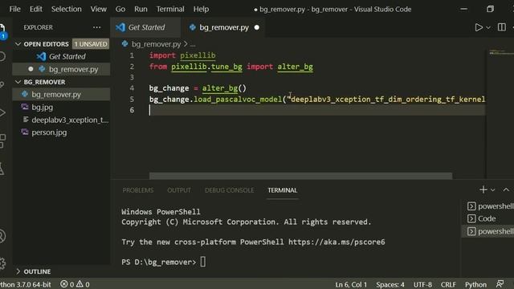This screenshot has width=514, height=289.
Task: Open Run and Debug activity icon
Action: coord(2,113)
